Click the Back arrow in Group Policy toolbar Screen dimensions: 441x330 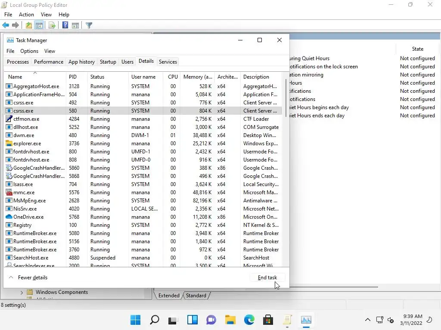[6, 25]
